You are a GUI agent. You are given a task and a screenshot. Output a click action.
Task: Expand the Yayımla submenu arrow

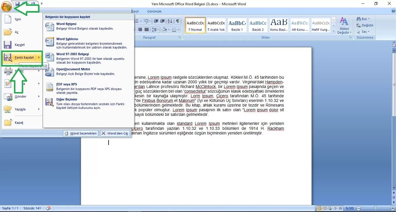pos(39,109)
